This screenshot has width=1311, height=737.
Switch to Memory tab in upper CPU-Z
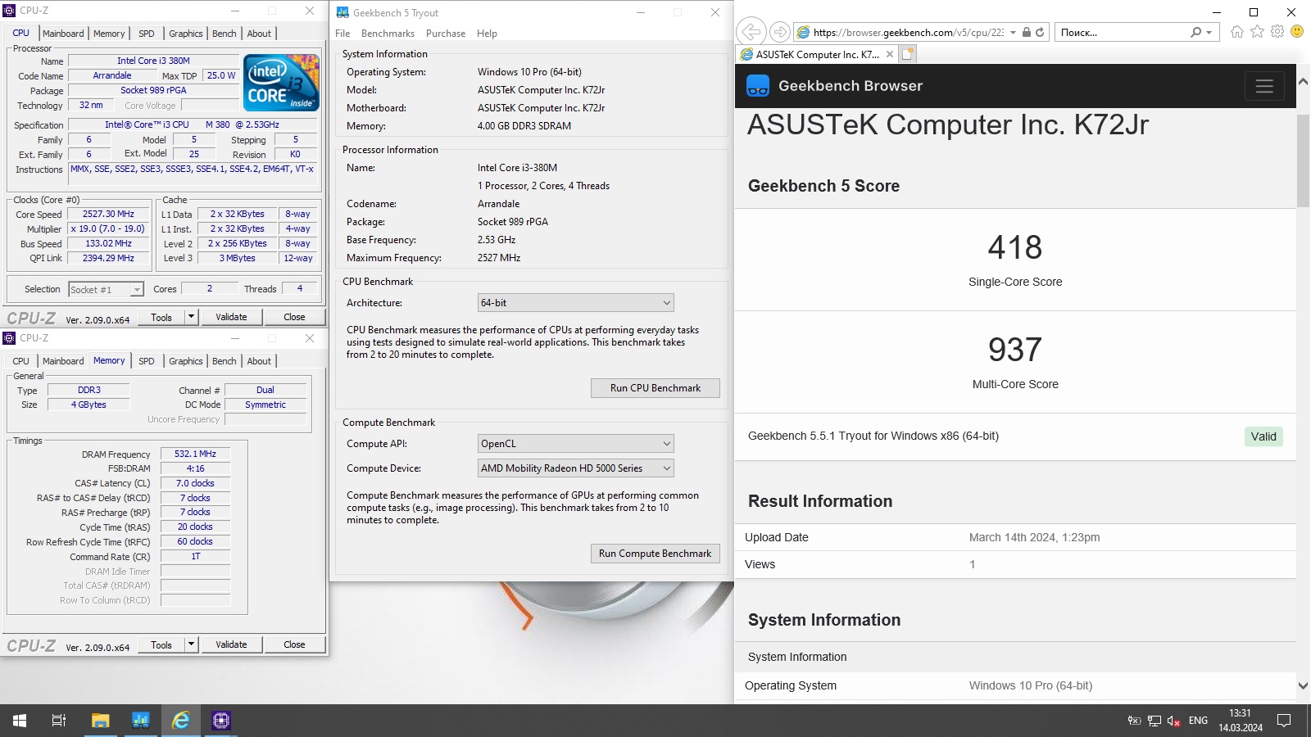tap(109, 34)
